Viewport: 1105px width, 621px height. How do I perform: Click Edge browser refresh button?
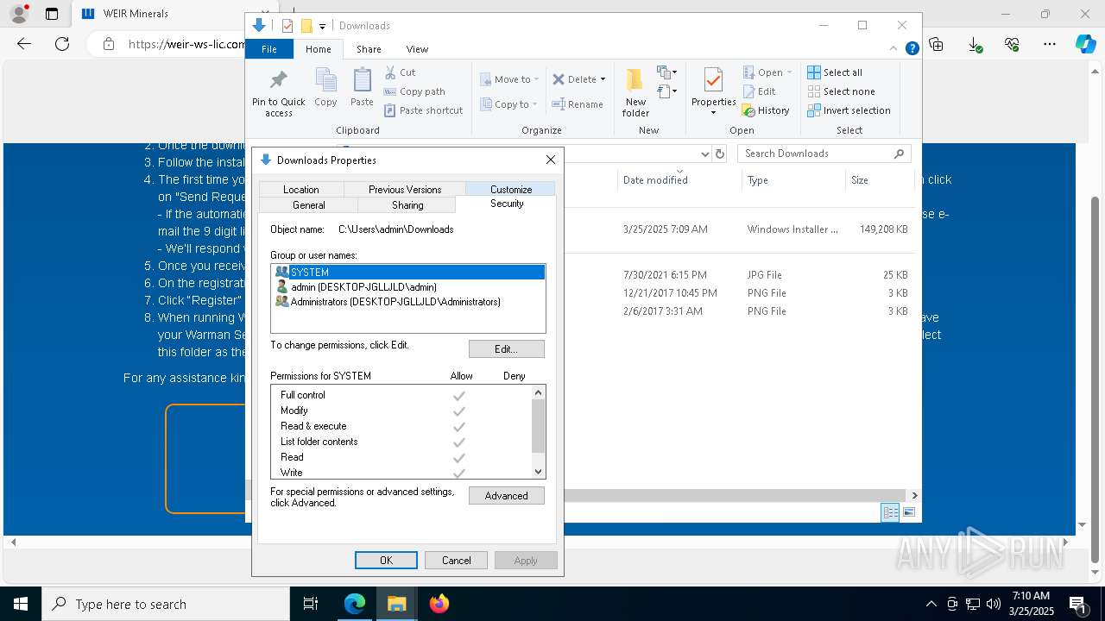coord(62,44)
